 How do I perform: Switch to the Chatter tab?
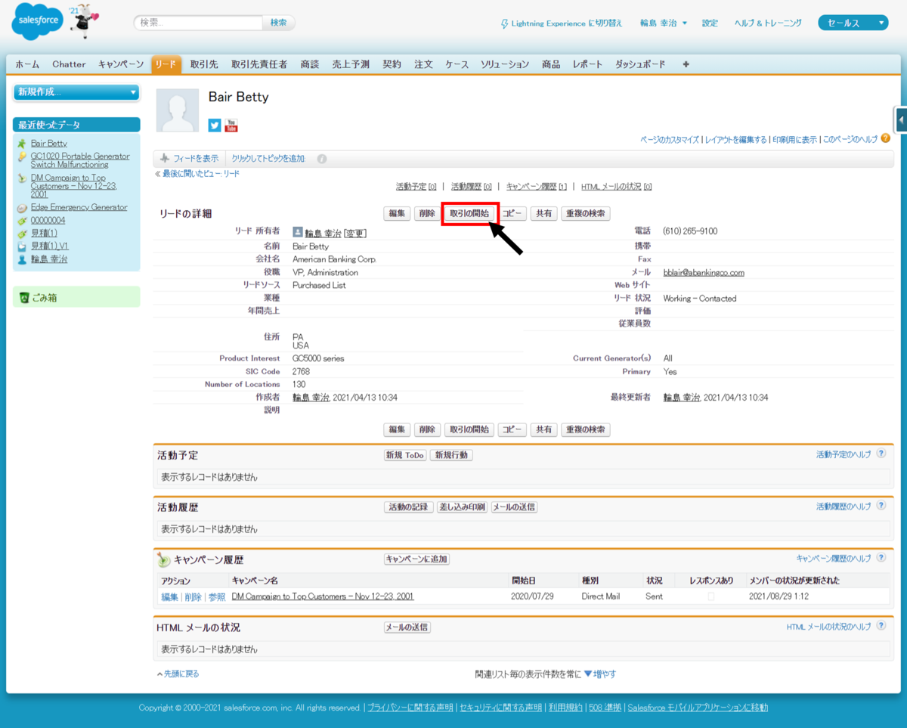coord(69,64)
